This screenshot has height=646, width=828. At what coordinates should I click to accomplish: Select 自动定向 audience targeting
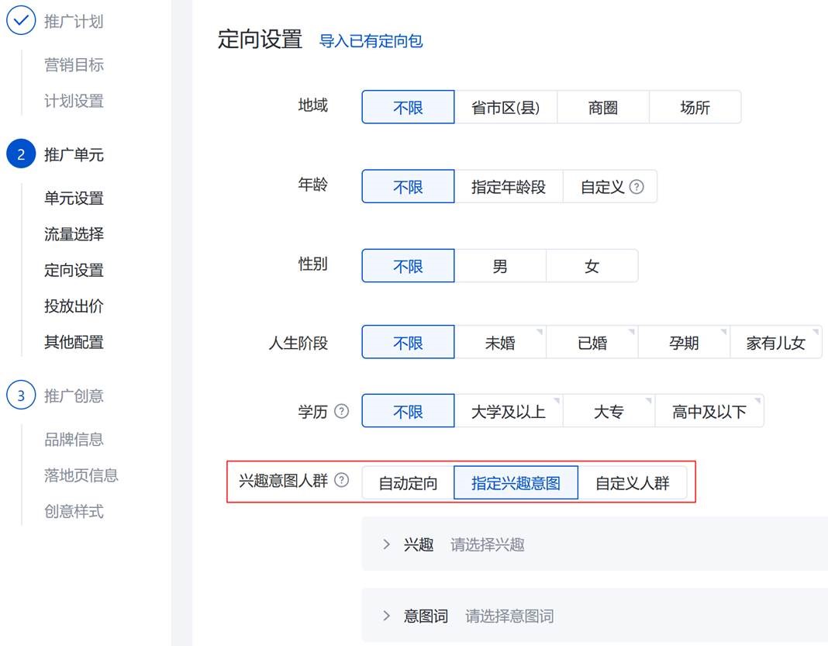[x=408, y=483]
